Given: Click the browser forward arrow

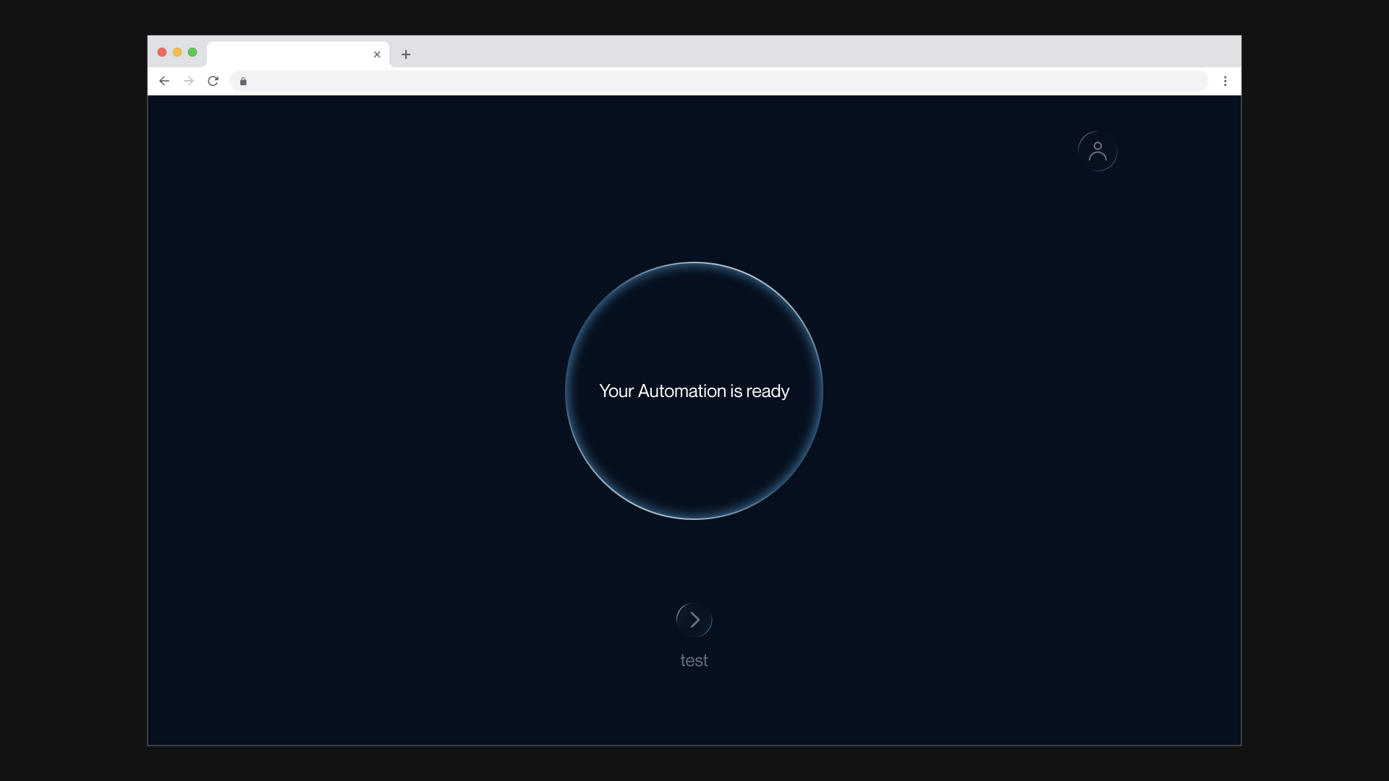Looking at the screenshot, I should click(x=189, y=81).
